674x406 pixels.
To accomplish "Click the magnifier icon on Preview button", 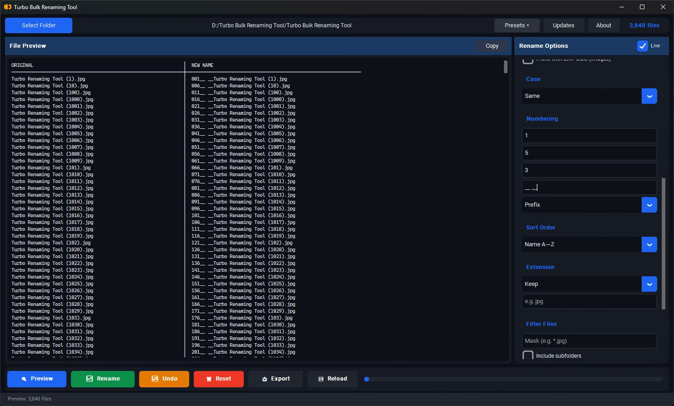I will pos(24,379).
